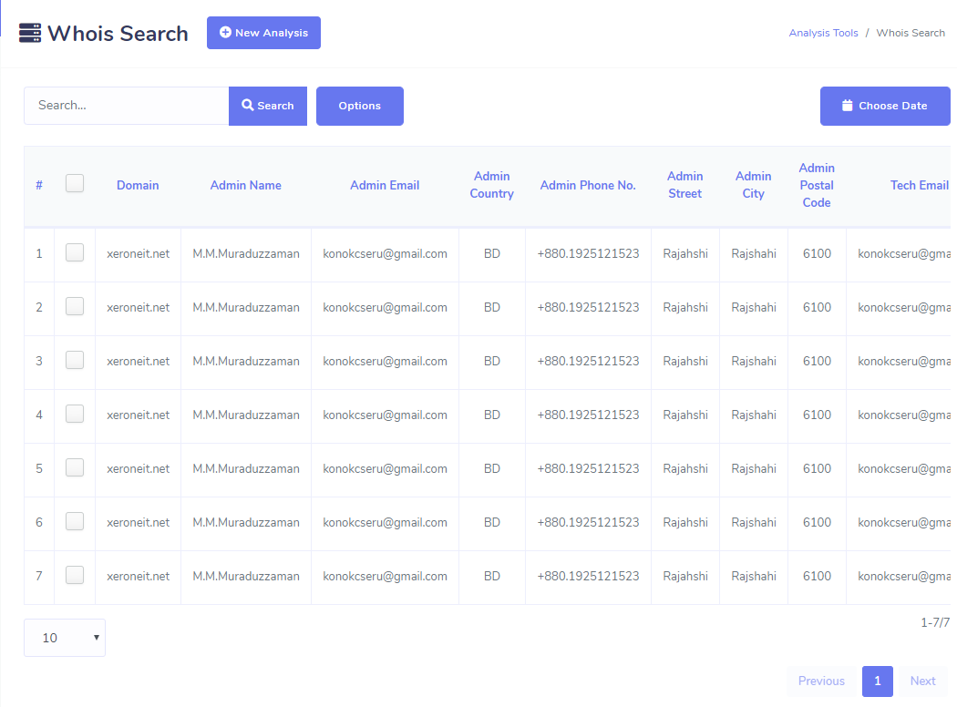957x707 pixels.
Task: Sort by Admin Phone No. column header
Action: point(588,185)
